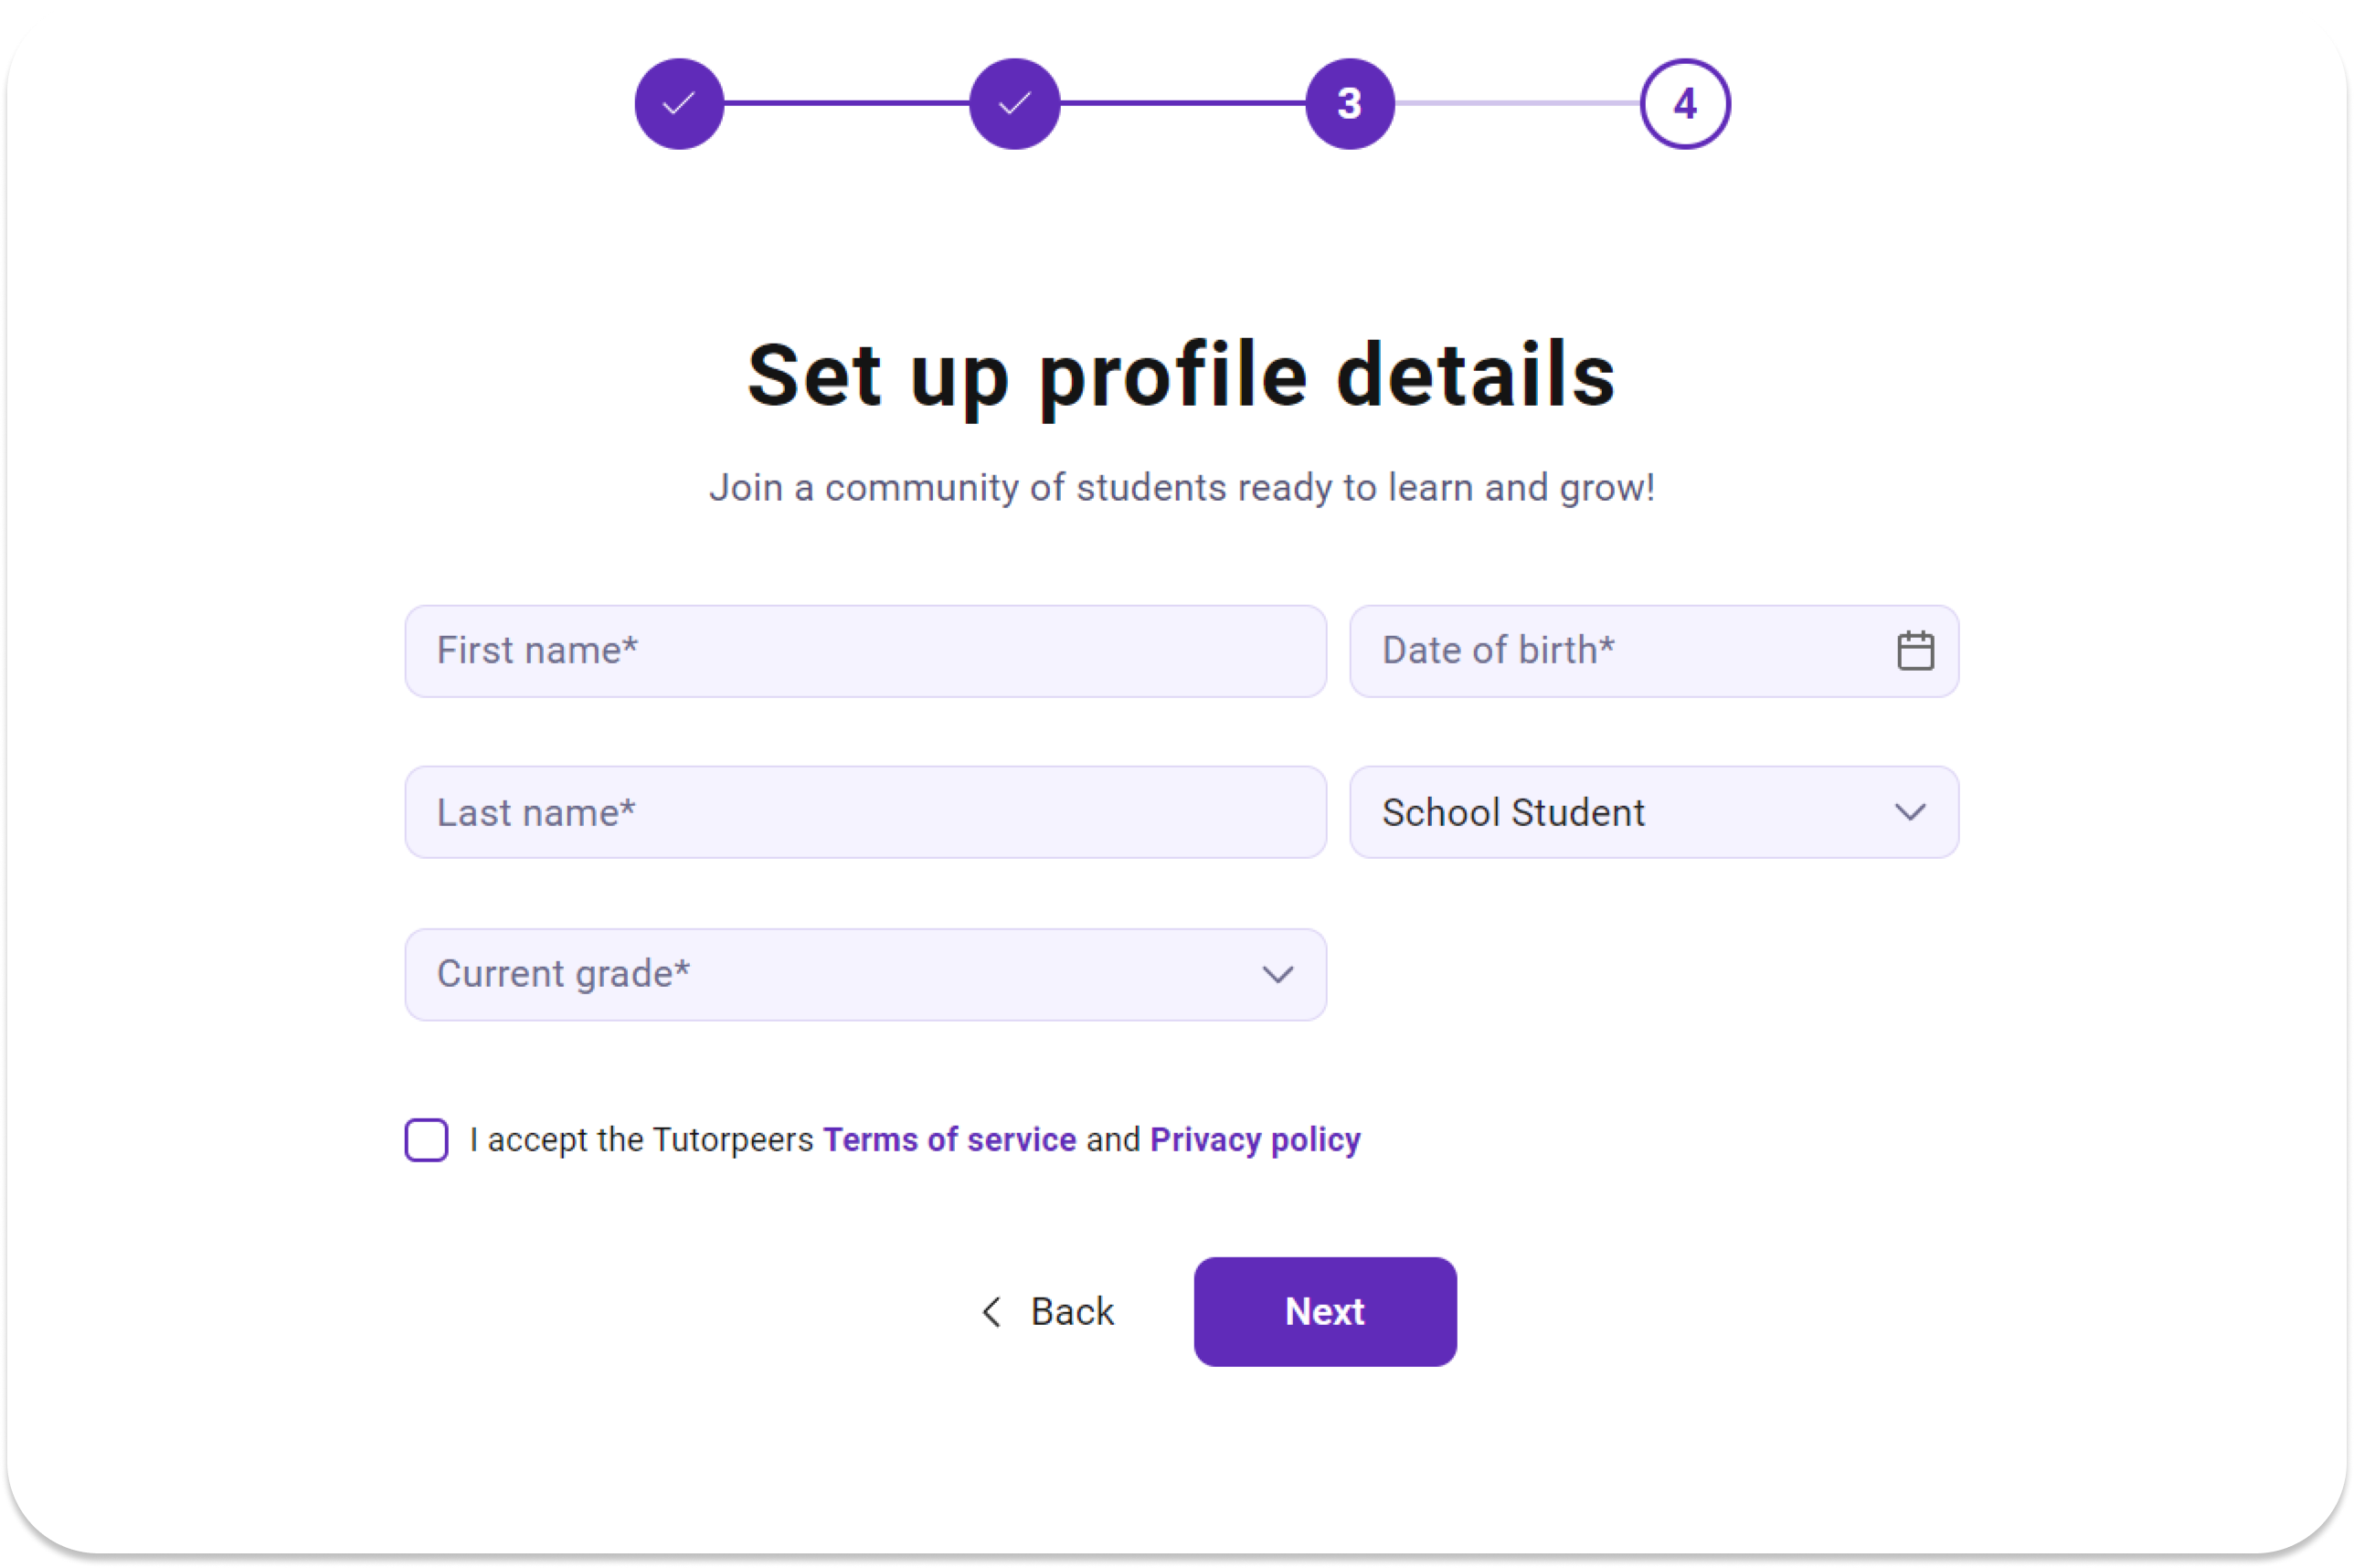Open the Terms of service link
Viewport: 2354px width, 1568px height.
click(949, 1139)
